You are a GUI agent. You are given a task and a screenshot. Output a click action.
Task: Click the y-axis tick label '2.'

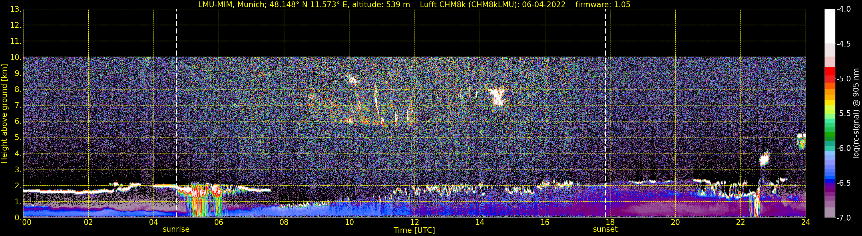[18, 186]
